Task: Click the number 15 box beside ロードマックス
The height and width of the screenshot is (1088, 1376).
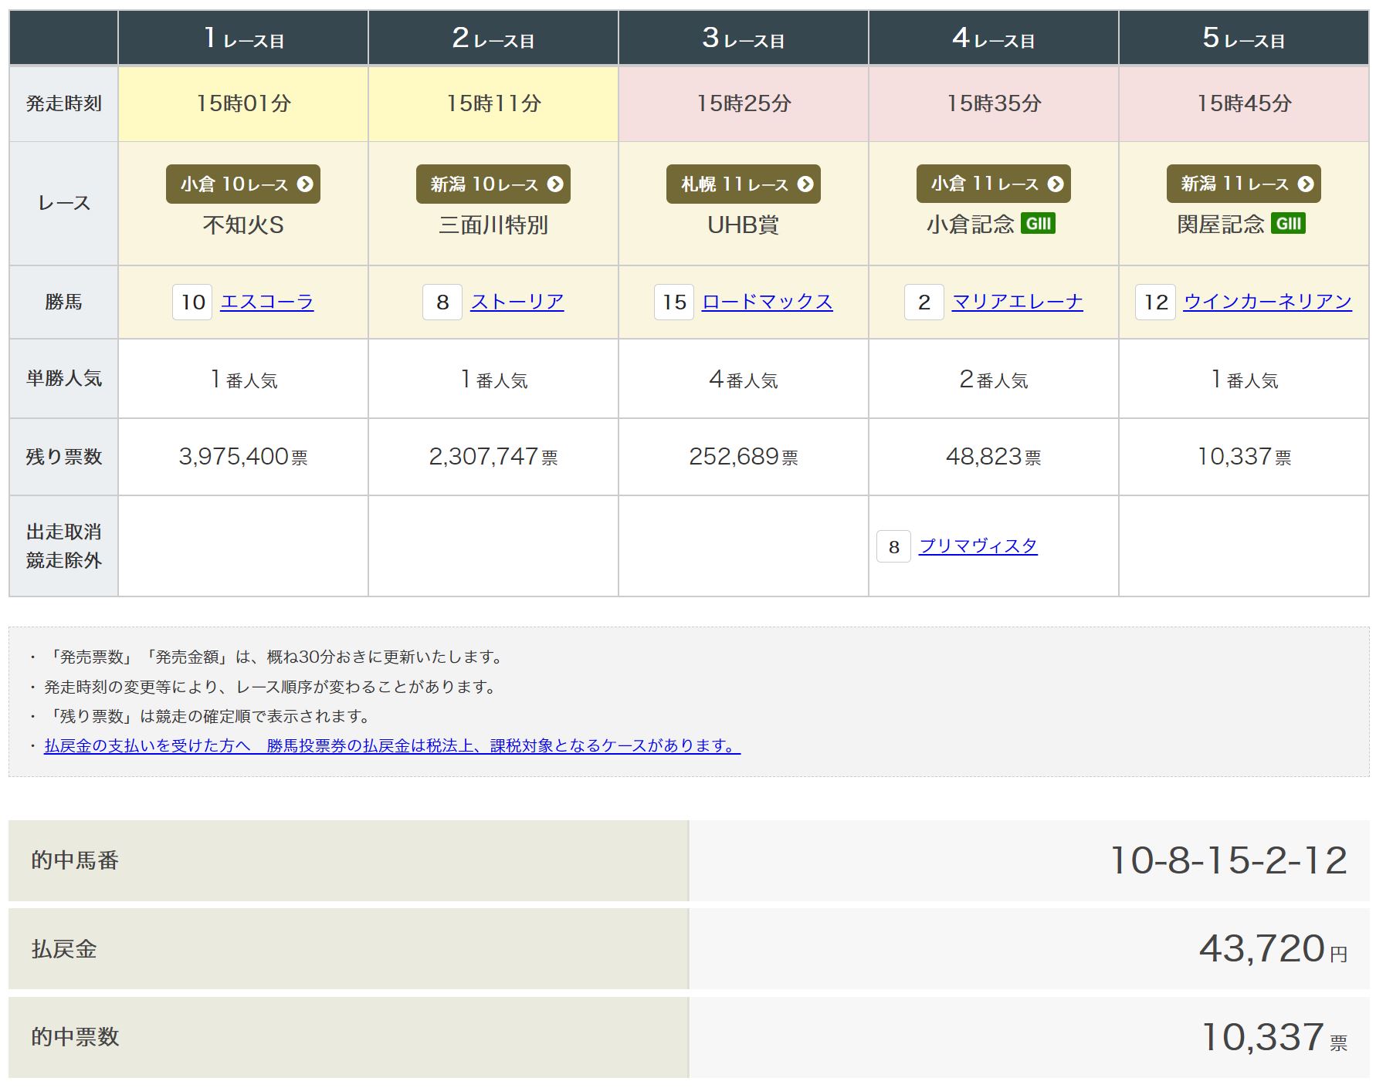Action: (674, 302)
